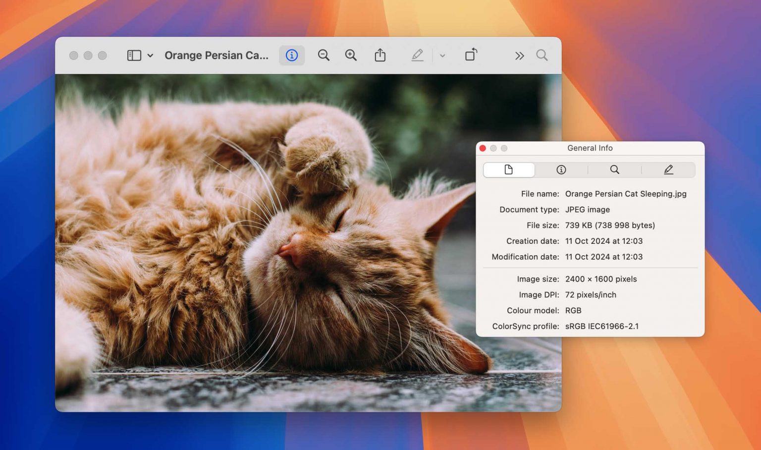The height and width of the screenshot is (450, 761).
Task: Click the General Info title bar
Action: [x=590, y=148]
